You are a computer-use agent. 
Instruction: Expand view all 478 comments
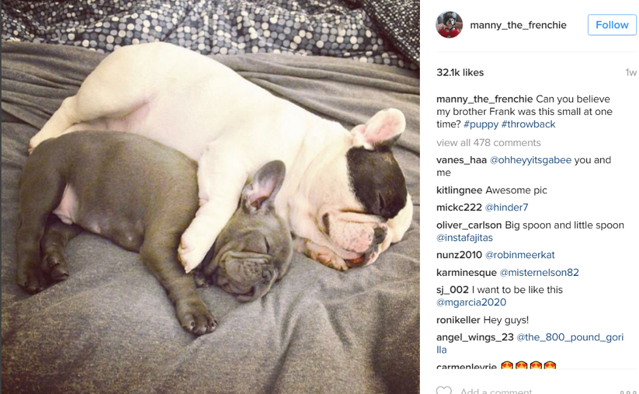pos(488,143)
